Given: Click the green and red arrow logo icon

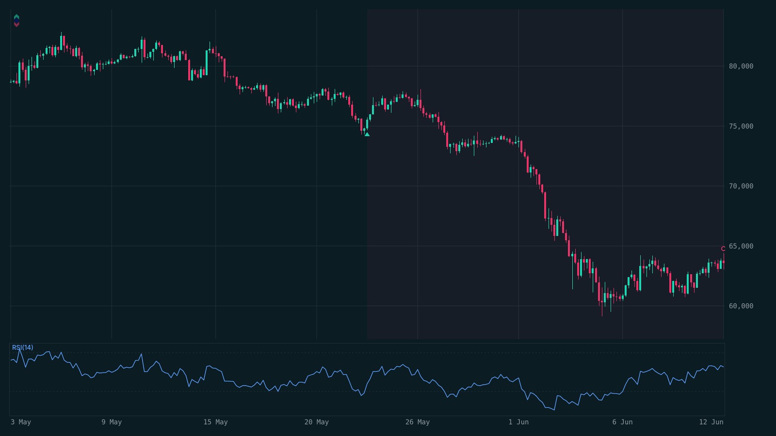Looking at the screenshot, I should coord(16,20).
